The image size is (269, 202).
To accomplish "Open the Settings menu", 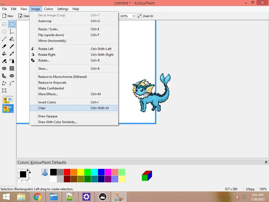I will [63, 9].
